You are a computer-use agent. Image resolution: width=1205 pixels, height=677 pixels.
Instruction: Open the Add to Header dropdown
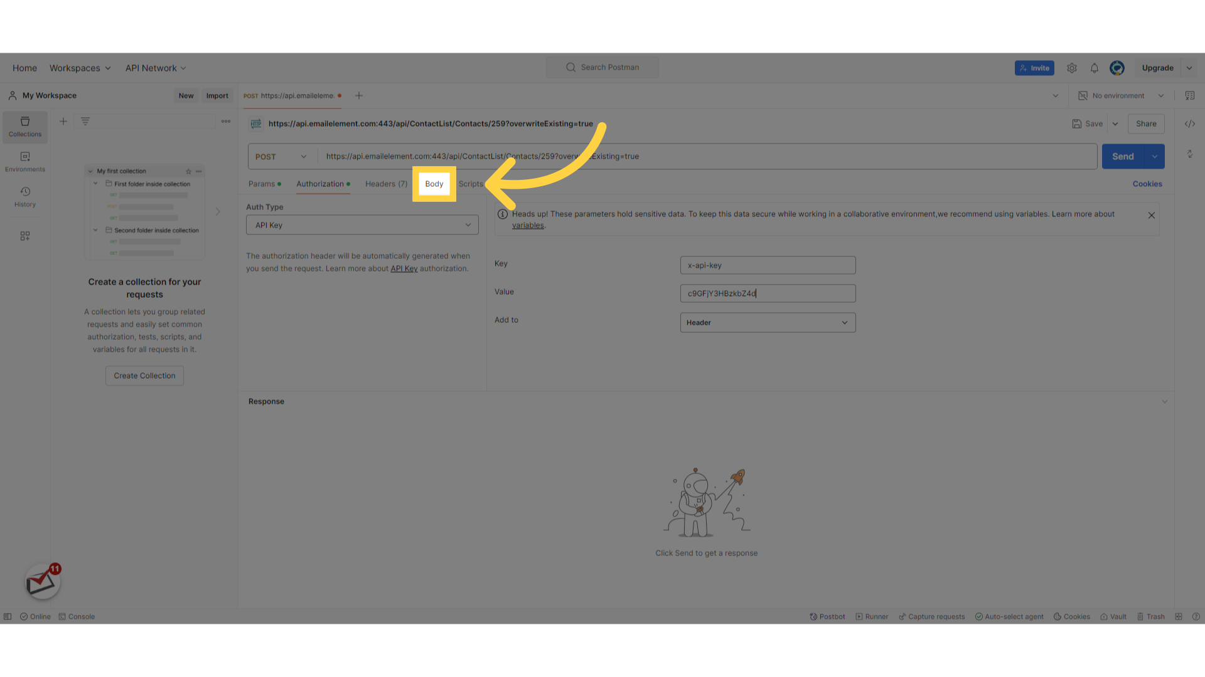pyautogui.click(x=768, y=323)
